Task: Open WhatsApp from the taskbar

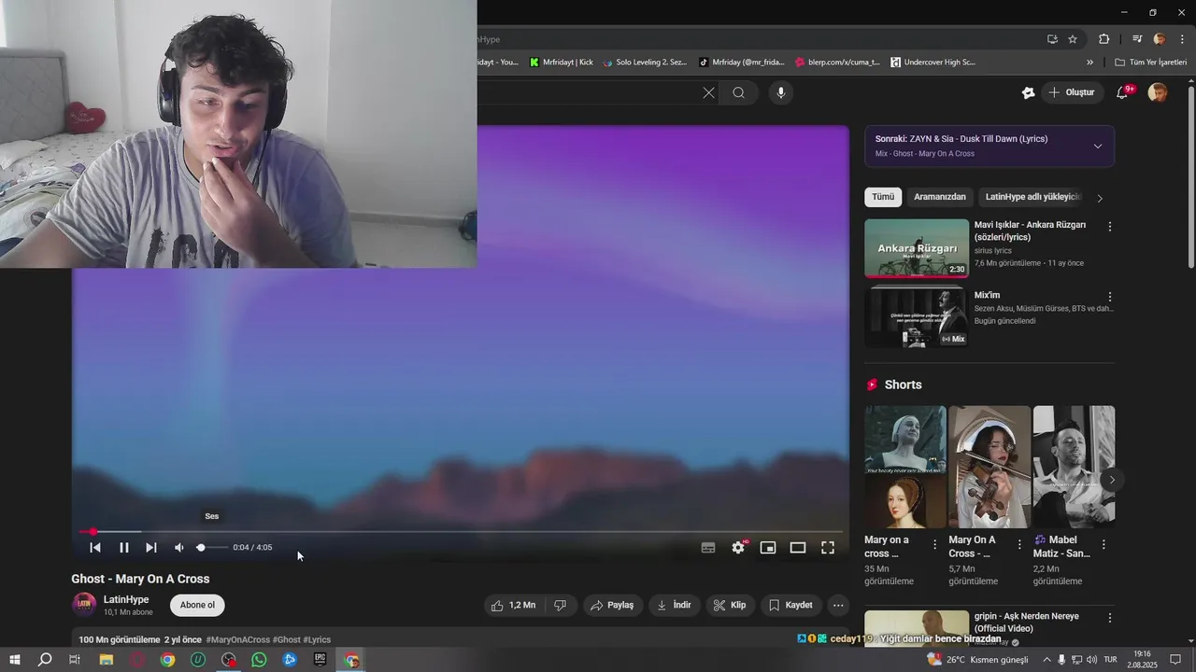Action: click(x=259, y=660)
